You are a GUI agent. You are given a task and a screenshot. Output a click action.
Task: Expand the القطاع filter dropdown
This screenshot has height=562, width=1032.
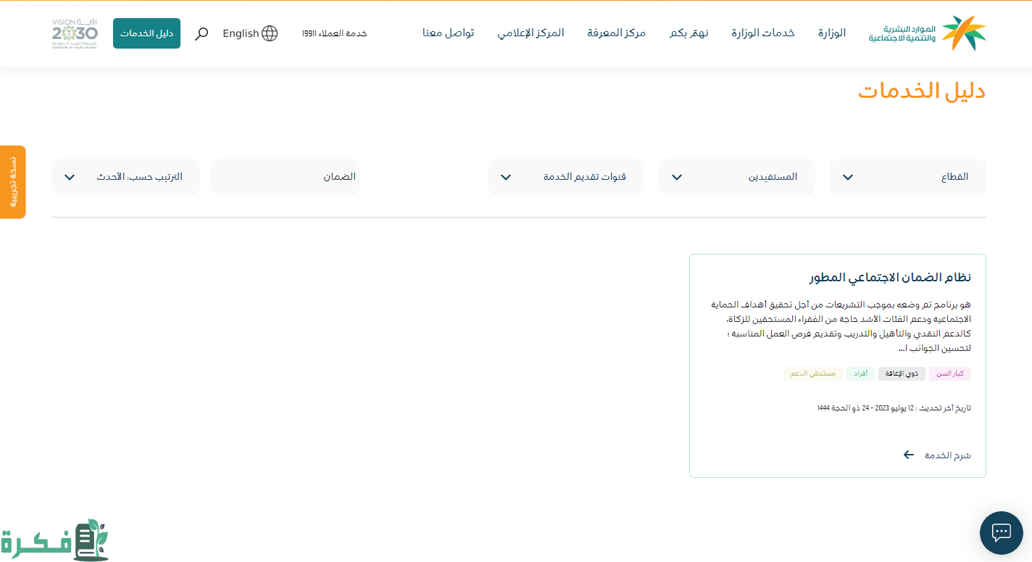click(x=907, y=177)
